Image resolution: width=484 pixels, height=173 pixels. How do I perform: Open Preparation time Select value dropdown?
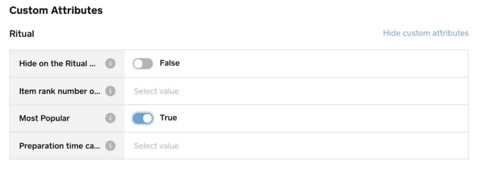click(x=297, y=146)
